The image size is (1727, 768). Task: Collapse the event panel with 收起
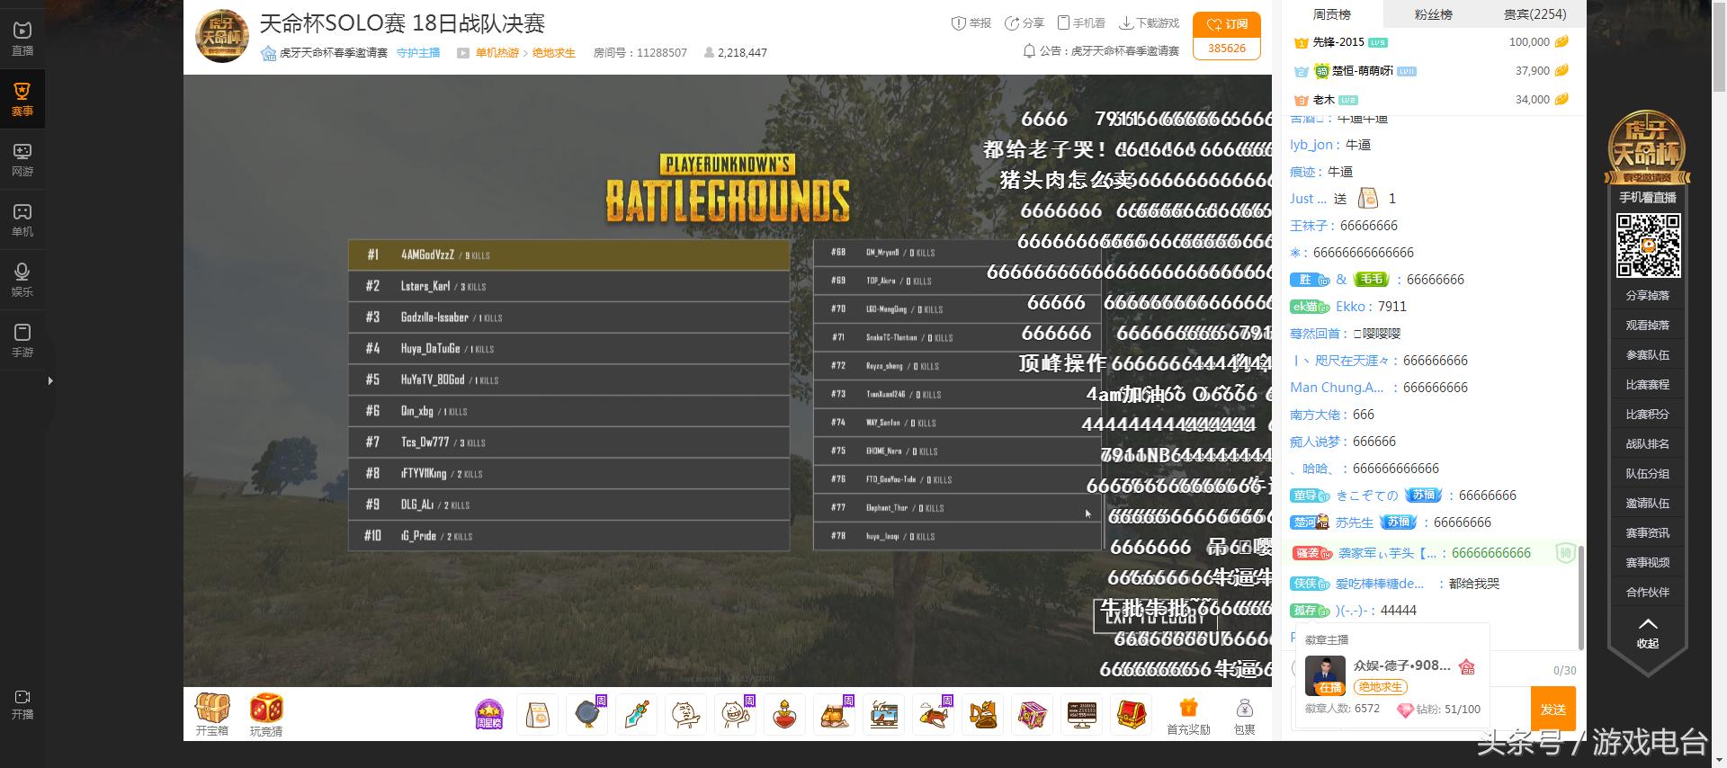(x=1648, y=633)
